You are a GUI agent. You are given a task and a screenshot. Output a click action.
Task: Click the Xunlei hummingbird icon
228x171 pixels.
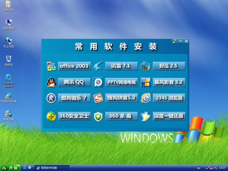[x=98, y=66]
